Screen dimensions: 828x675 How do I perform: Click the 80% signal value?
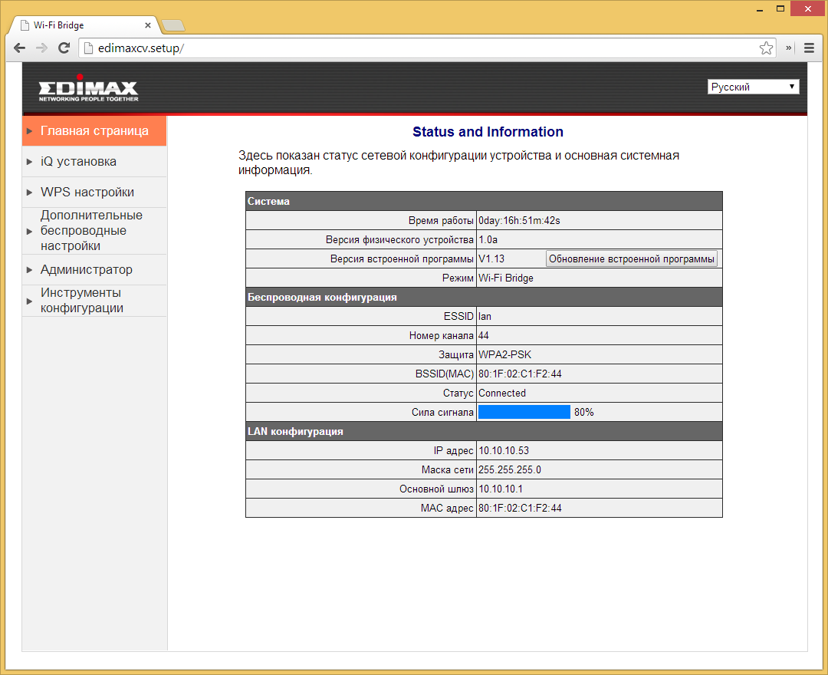pos(584,413)
